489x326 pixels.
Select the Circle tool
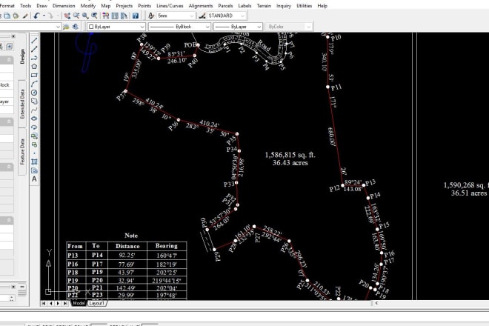pos(34,93)
